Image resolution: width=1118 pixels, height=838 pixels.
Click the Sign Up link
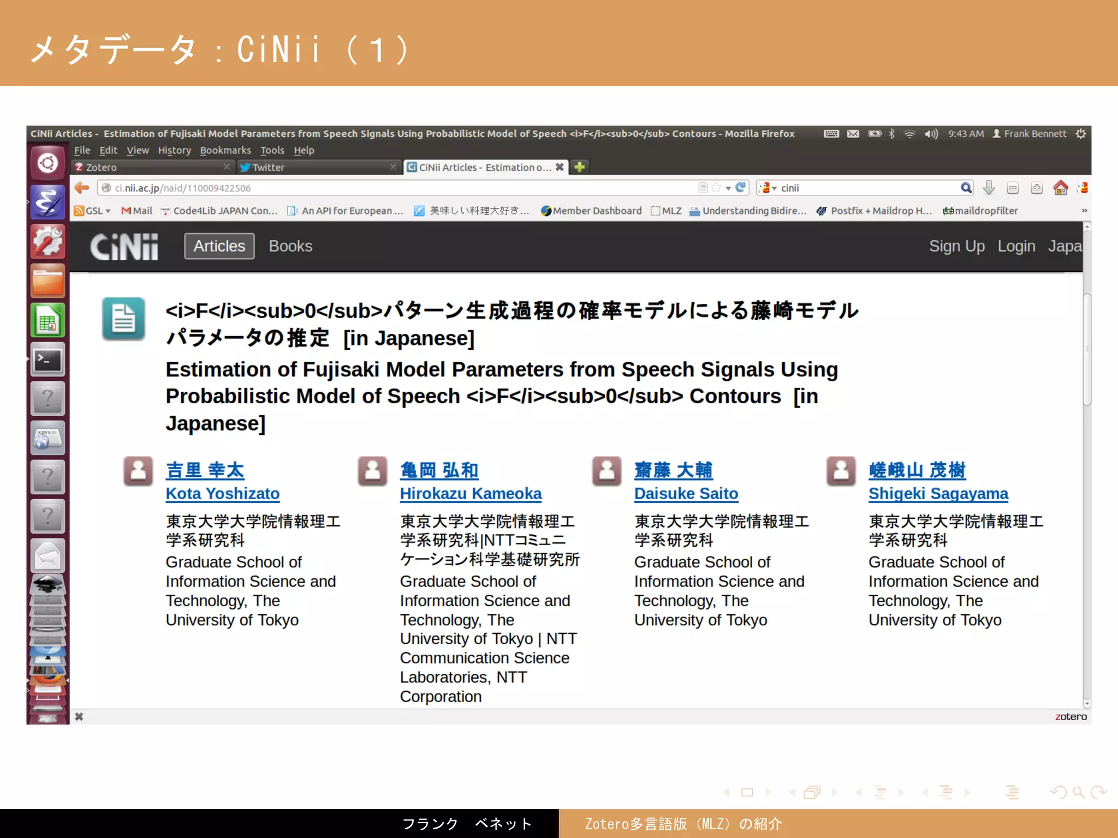click(x=957, y=246)
